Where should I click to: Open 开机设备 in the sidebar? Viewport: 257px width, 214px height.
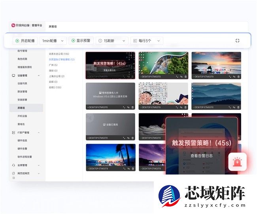coord(22,116)
